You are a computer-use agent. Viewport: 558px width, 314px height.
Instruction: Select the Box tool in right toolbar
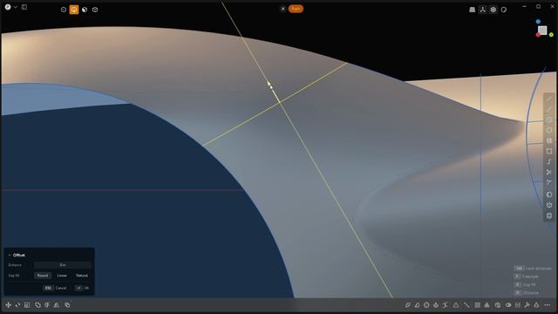point(549,205)
